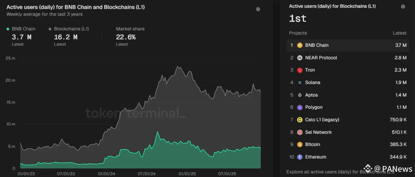Click the Solana logo icon
This screenshot has height=177, width=415.
pos(300,83)
